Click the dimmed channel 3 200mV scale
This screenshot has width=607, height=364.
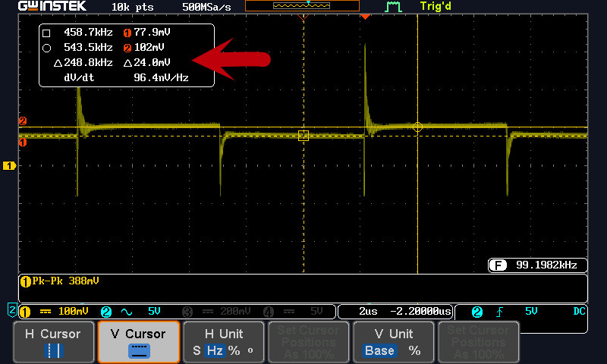coord(235,311)
